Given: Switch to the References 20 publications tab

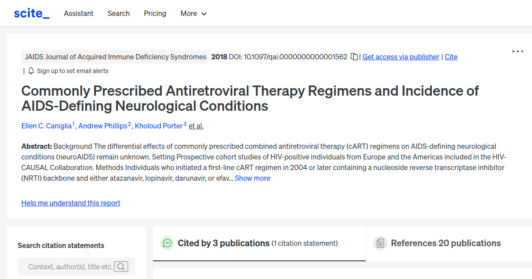Looking at the screenshot, I should [x=446, y=243].
